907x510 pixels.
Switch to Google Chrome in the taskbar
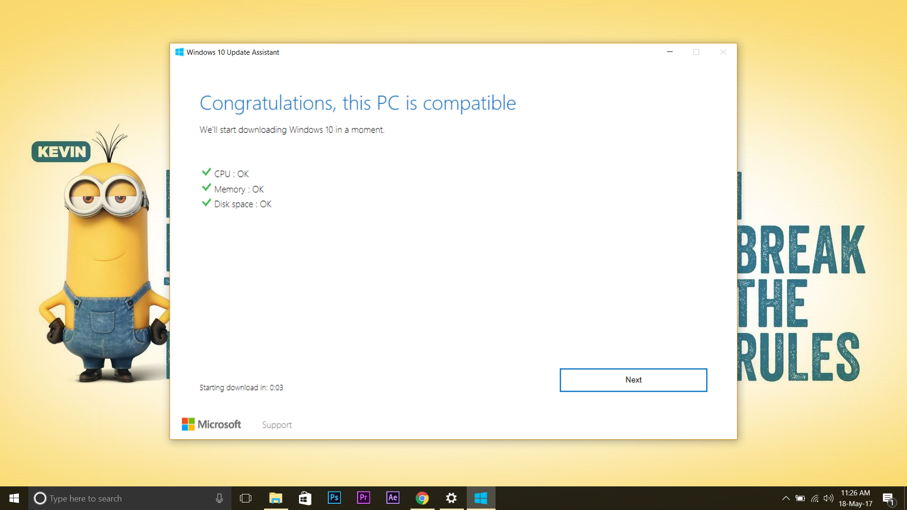point(422,498)
